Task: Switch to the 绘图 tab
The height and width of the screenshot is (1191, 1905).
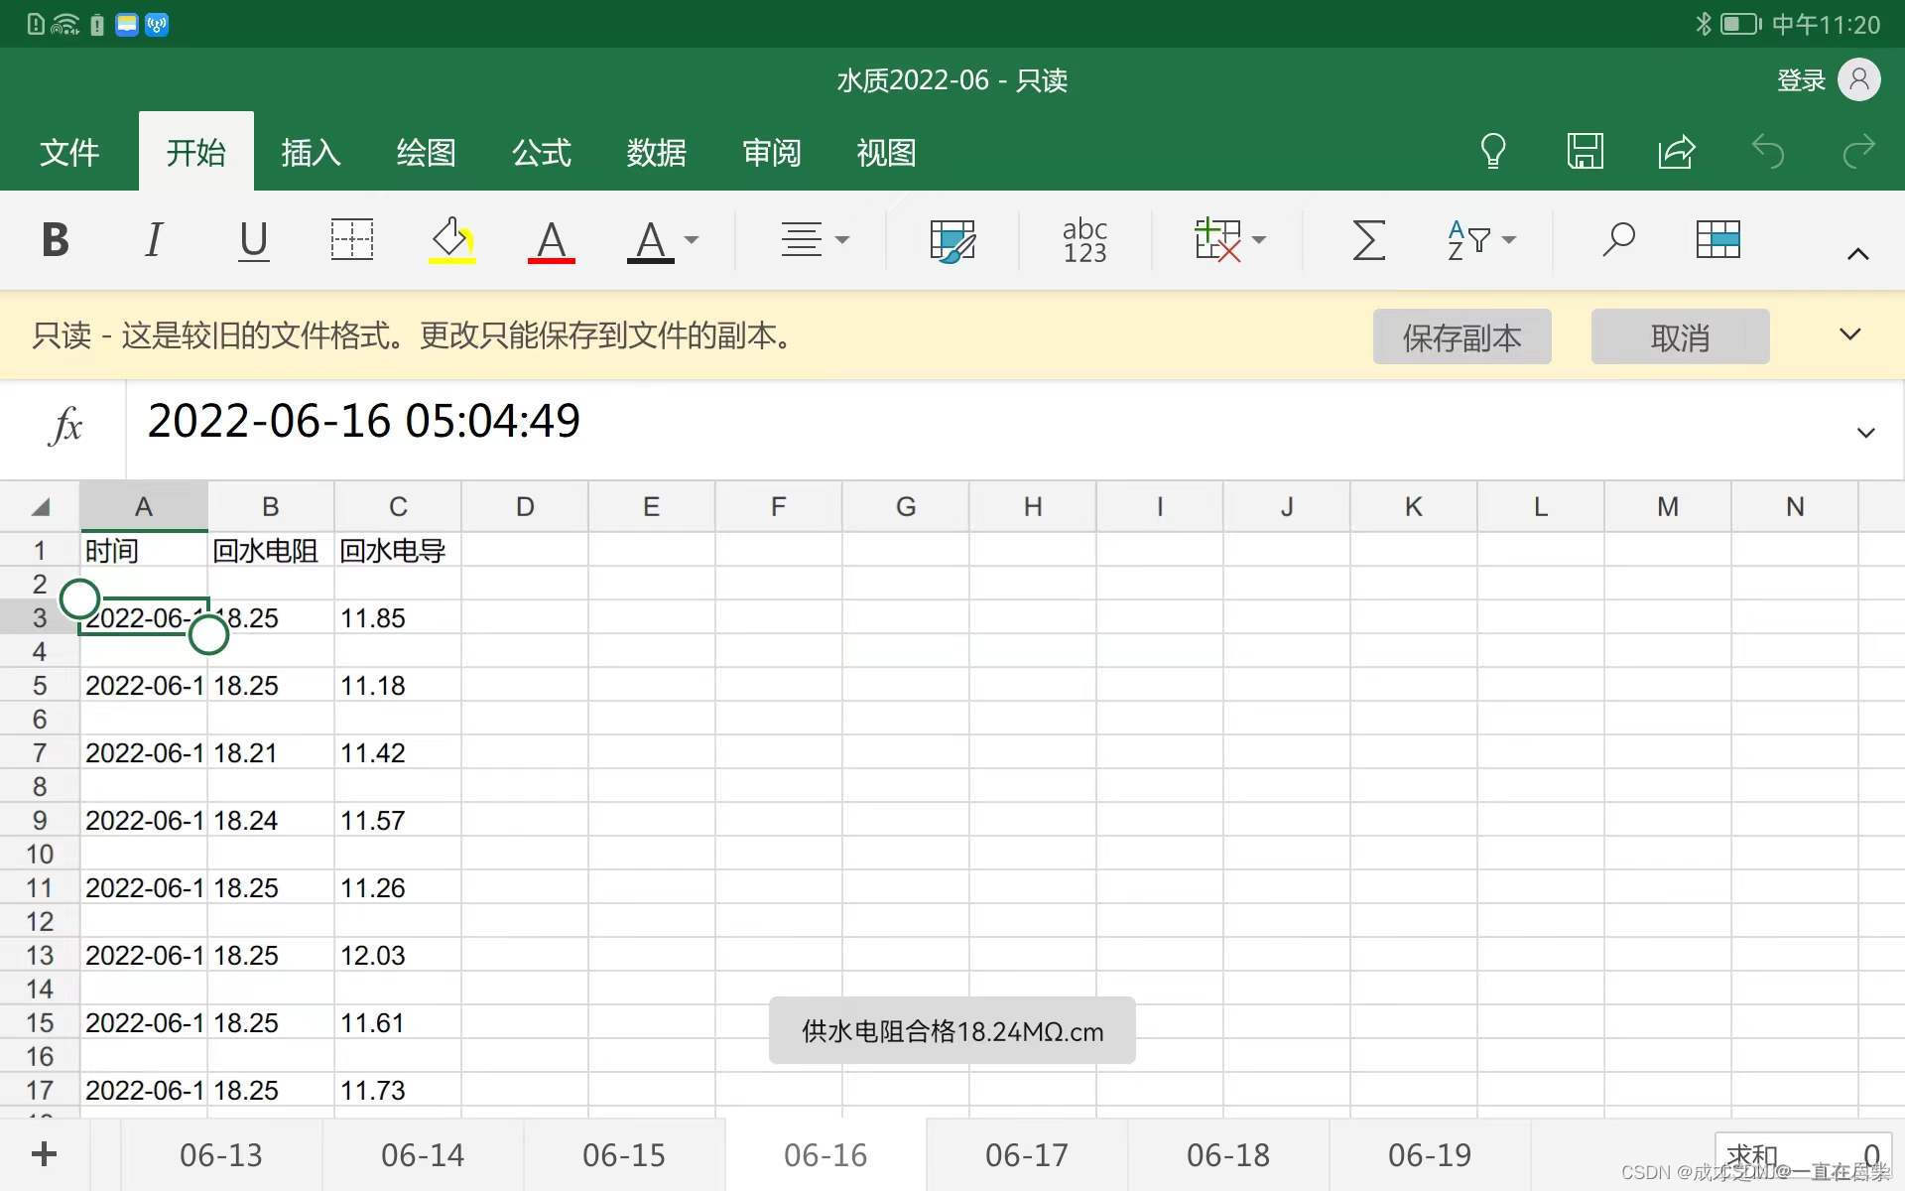Action: click(426, 153)
